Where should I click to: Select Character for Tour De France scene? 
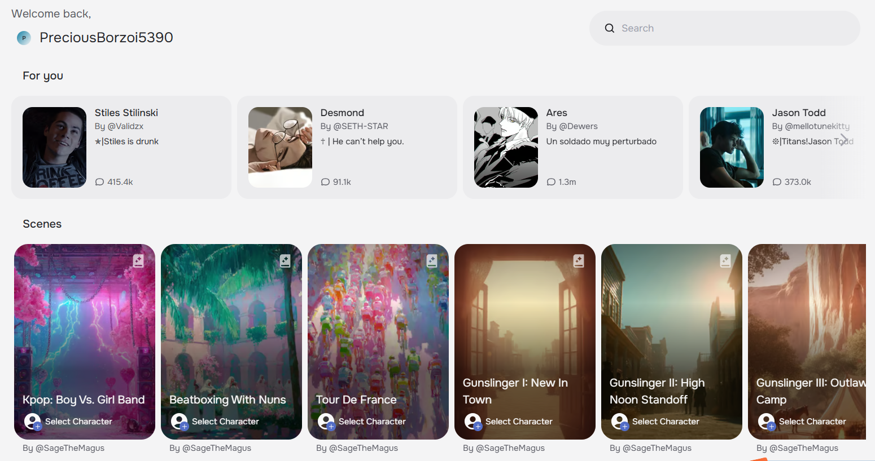[362, 422]
